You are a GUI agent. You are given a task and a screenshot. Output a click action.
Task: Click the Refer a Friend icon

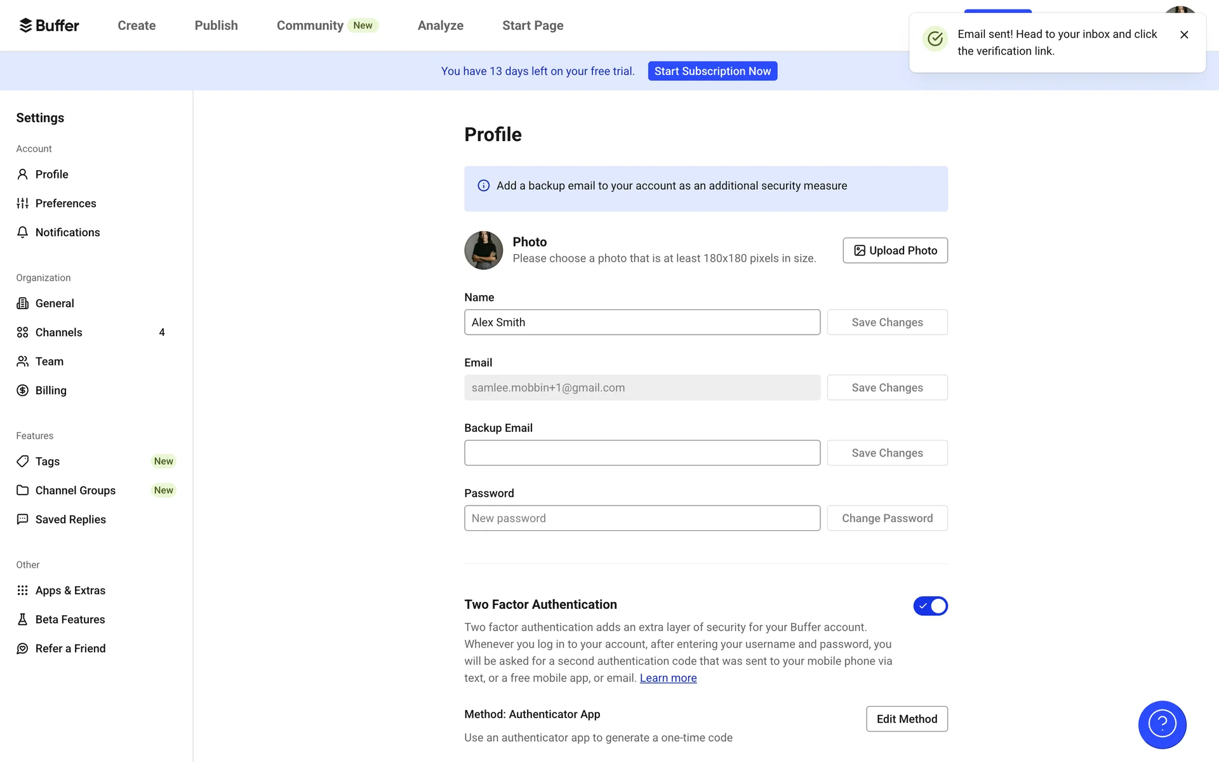23,648
